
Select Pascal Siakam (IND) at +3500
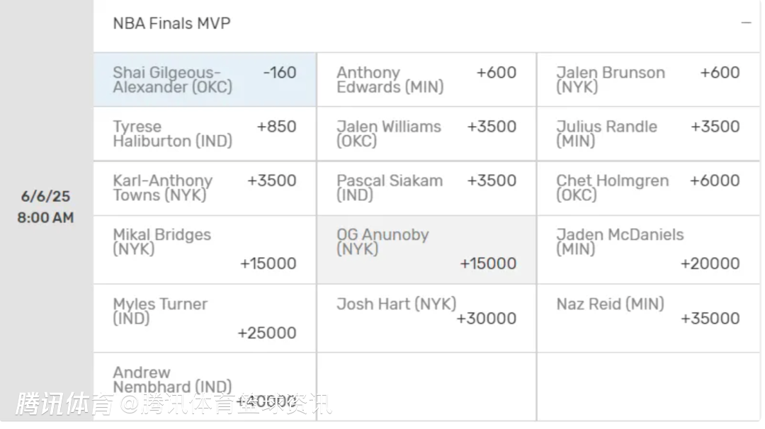[426, 188]
